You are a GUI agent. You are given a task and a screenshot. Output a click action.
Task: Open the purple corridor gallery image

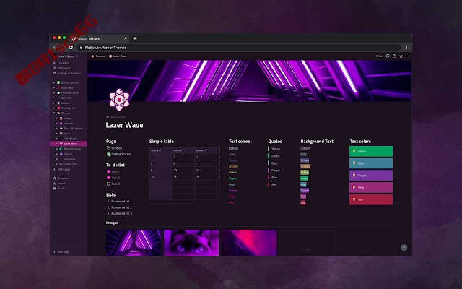[x=134, y=243]
